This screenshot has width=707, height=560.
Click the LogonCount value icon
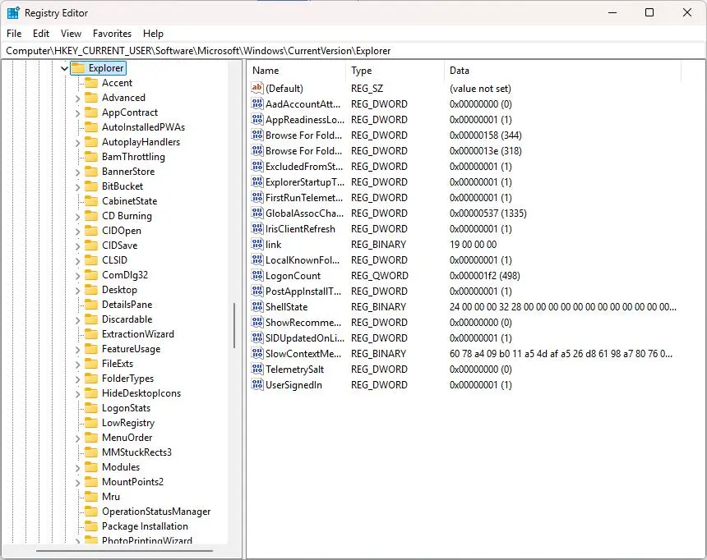pos(257,275)
